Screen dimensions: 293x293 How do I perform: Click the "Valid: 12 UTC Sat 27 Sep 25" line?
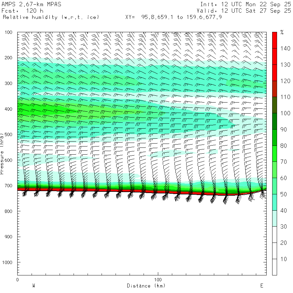tap(244, 11)
